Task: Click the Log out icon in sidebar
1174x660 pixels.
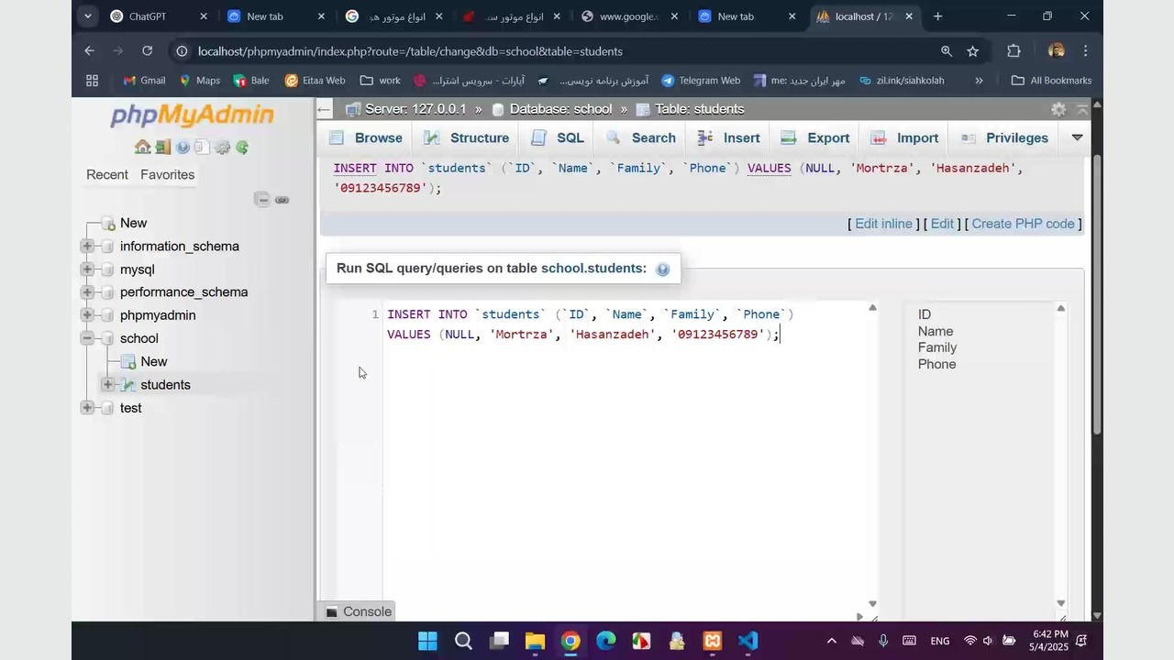Action: [x=162, y=148]
